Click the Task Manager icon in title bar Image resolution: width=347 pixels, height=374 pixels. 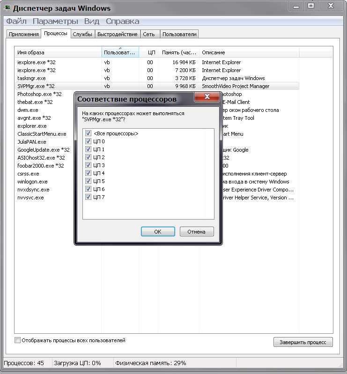[7, 8]
